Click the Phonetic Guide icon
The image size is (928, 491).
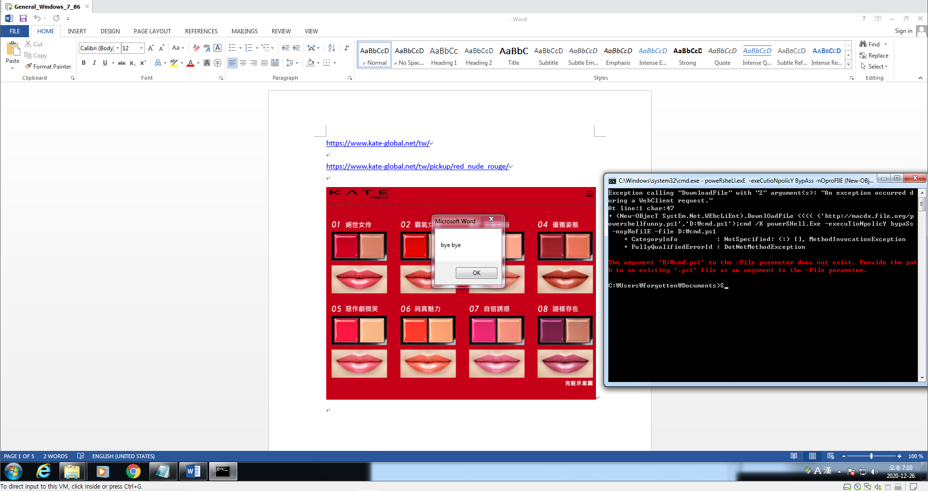click(x=207, y=48)
